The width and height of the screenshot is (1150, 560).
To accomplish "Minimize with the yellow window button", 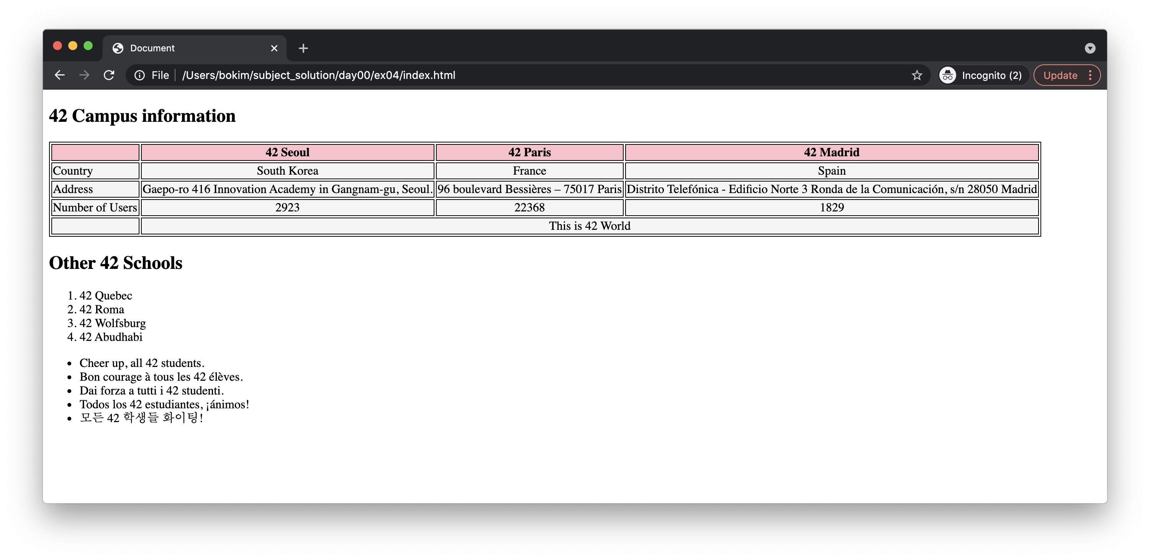I will click(73, 46).
